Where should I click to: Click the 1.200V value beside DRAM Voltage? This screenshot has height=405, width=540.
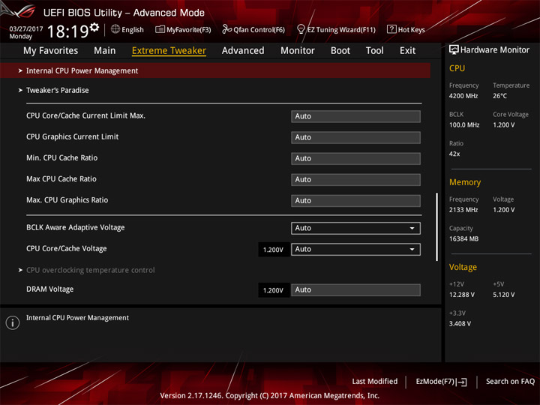pyautogui.click(x=274, y=290)
